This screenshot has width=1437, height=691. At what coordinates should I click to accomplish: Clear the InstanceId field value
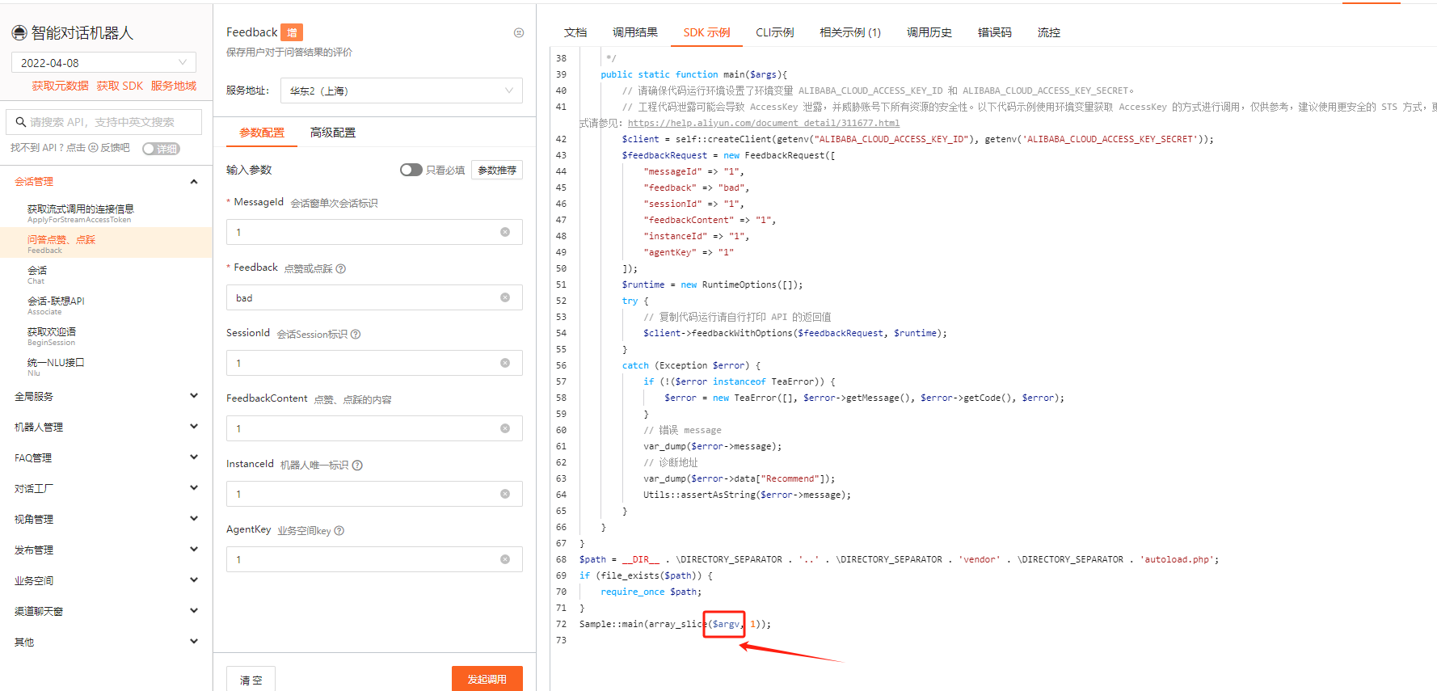(505, 494)
